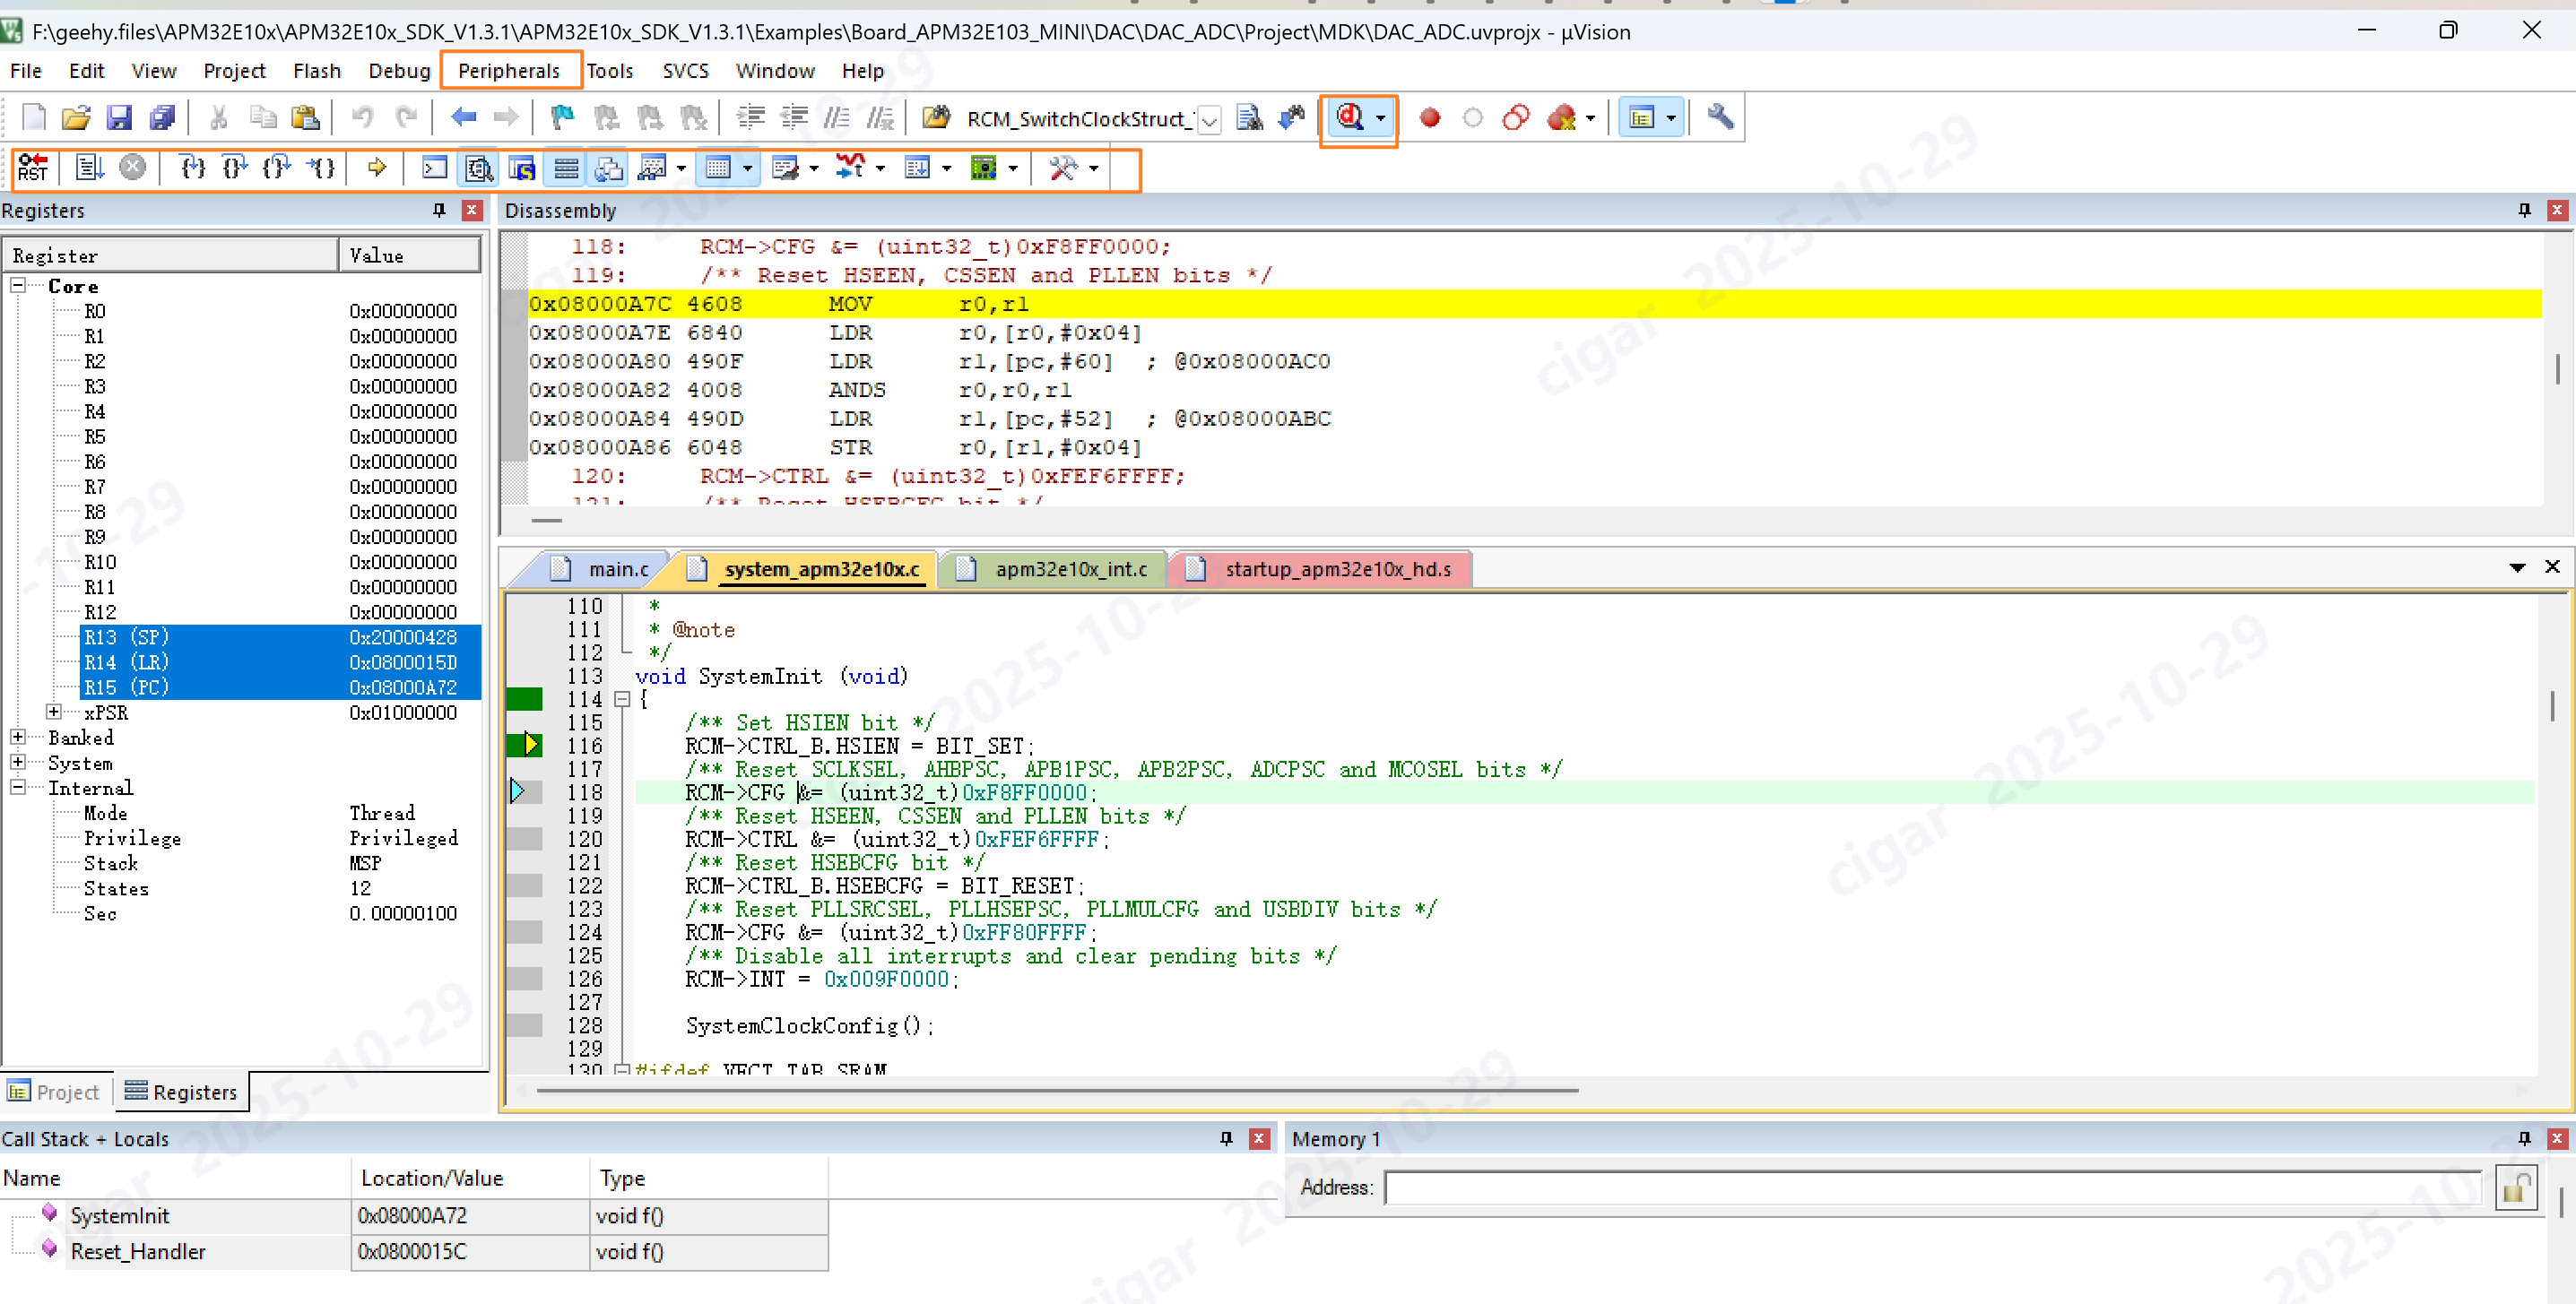Image resolution: width=2576 pixels, height=1304 pixels.
Task: Click the red Insert Breakpoint circle
Action: coord(1429,118)
